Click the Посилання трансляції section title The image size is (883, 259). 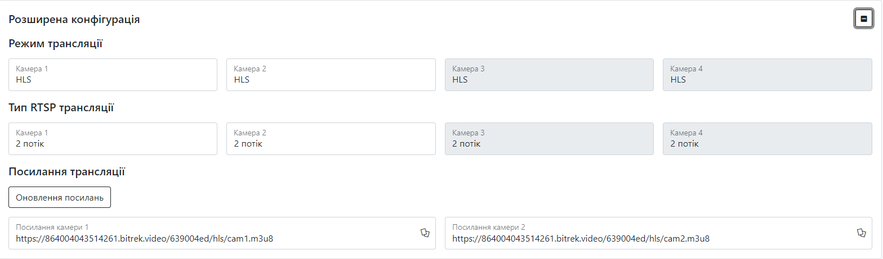coord(66,171)
